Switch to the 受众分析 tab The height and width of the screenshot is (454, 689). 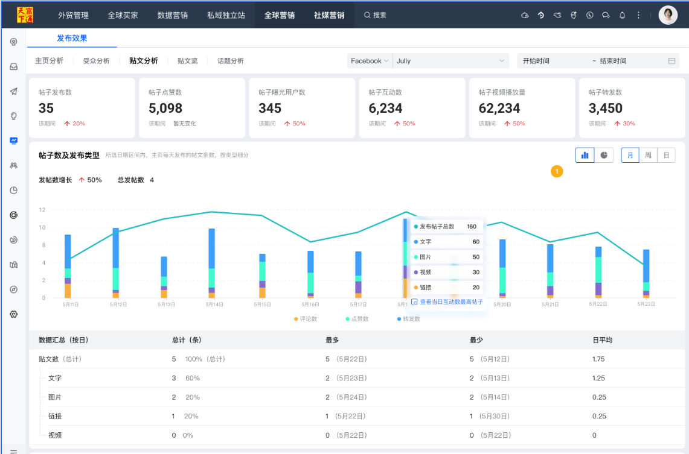pos(96,61)
